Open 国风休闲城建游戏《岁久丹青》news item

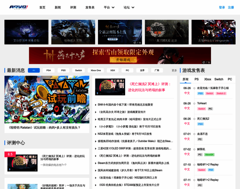(130, 170)
